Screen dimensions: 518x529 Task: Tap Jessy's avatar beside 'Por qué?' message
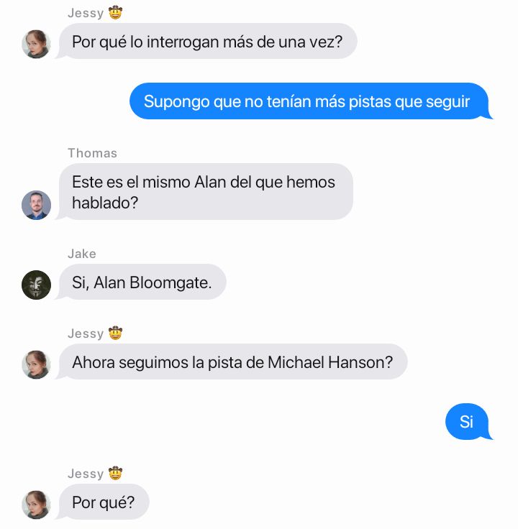36,505
